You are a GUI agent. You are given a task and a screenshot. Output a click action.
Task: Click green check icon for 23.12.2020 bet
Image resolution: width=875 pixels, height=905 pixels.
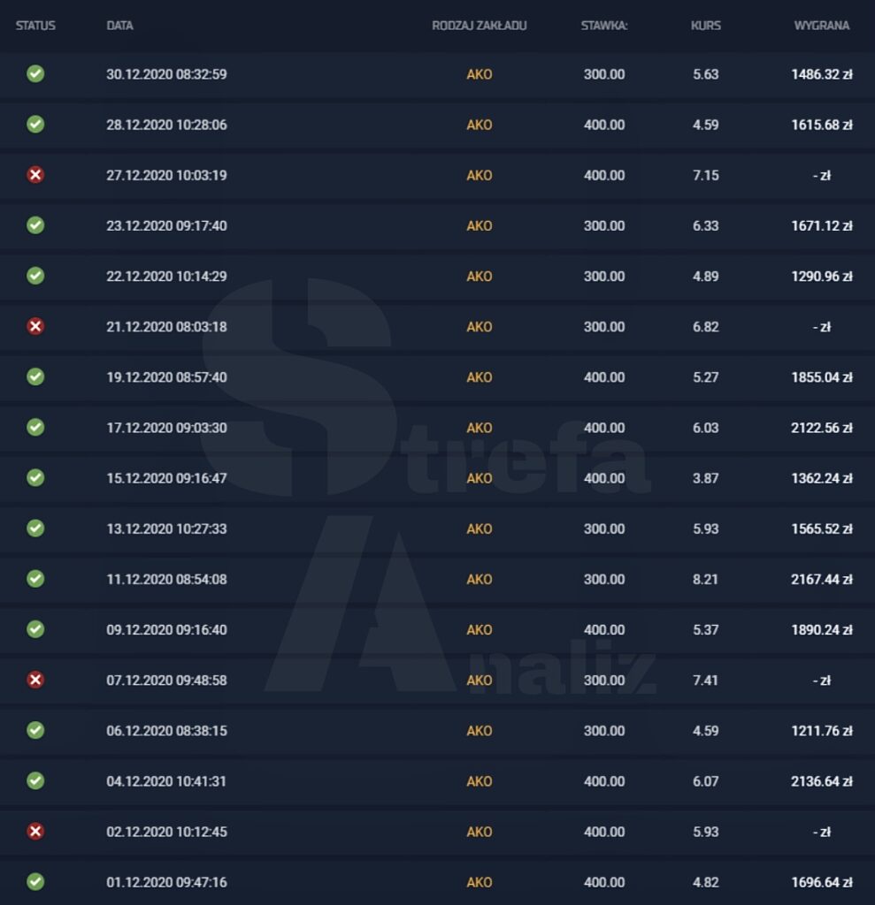point(35,225)
